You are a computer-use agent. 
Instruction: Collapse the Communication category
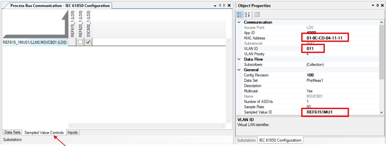(238, 22)
